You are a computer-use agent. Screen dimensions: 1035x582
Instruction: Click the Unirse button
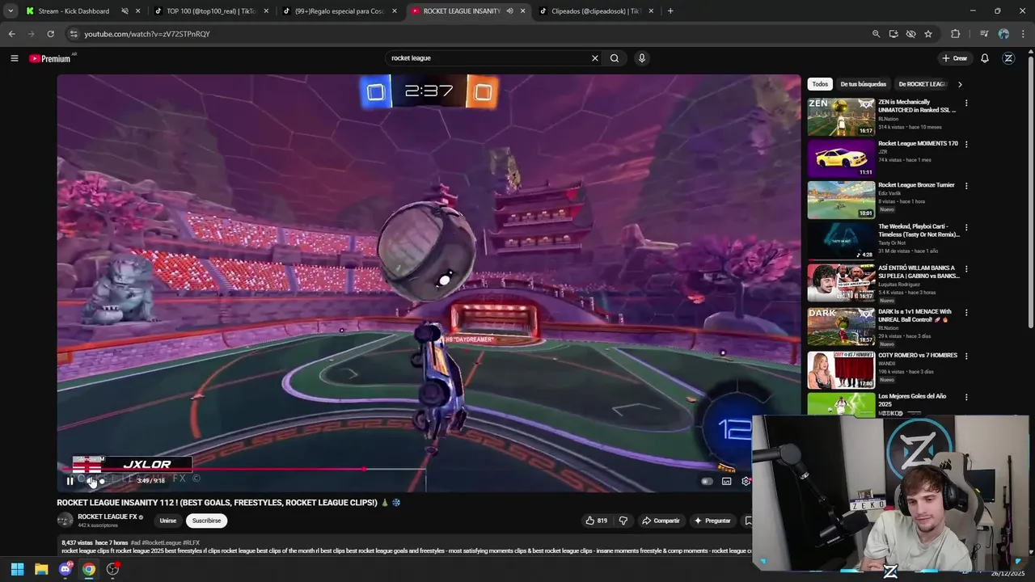[168, 521]
